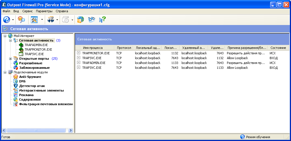Click the policy mode arrows toolbar icon

[50, 19]
